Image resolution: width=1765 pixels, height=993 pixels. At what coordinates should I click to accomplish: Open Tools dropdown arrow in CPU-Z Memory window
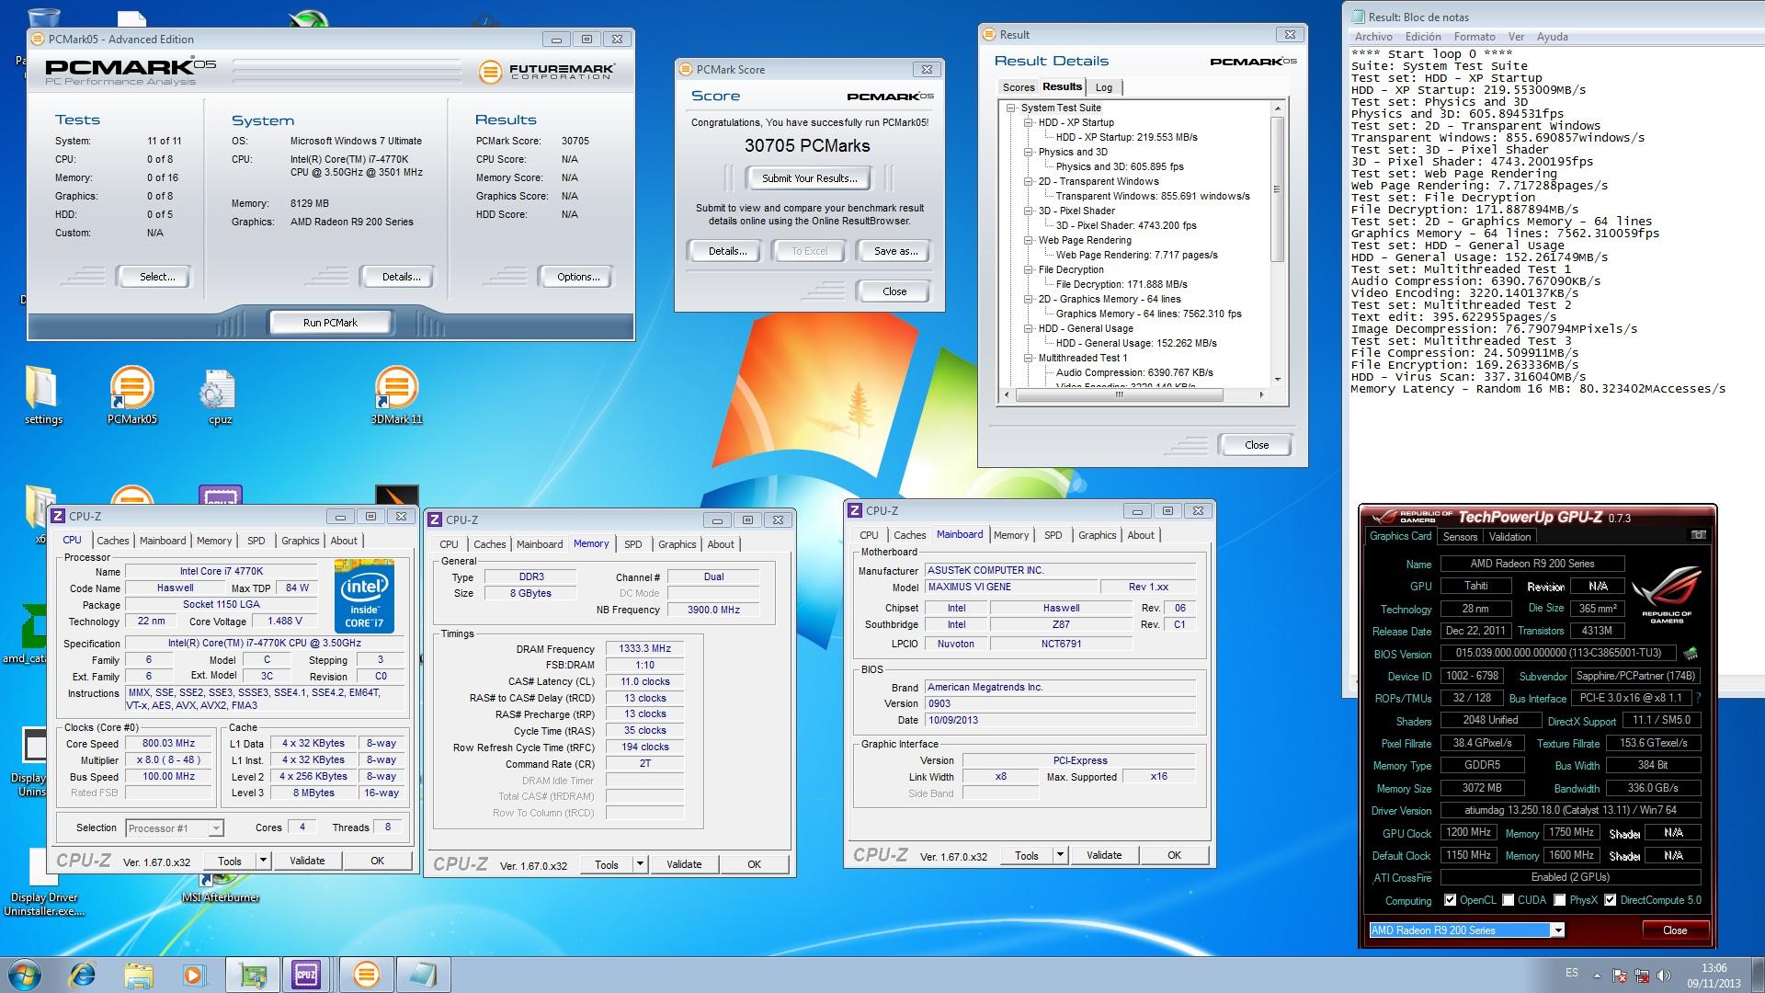(x=640, y=864)
